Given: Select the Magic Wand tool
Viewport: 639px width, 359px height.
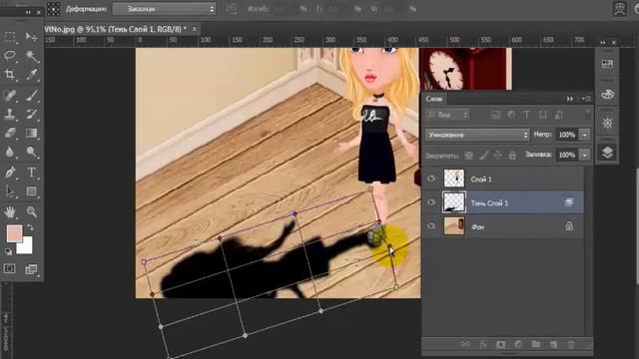Looking at the screenshot, I should tap(31, 56).
